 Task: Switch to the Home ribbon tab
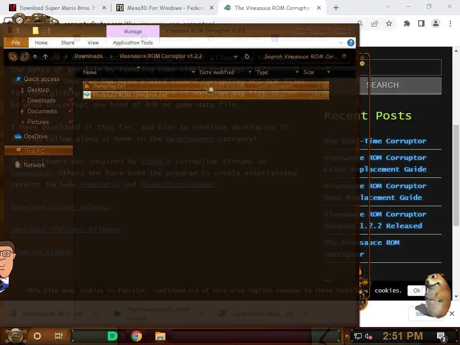tap(41, 43)
